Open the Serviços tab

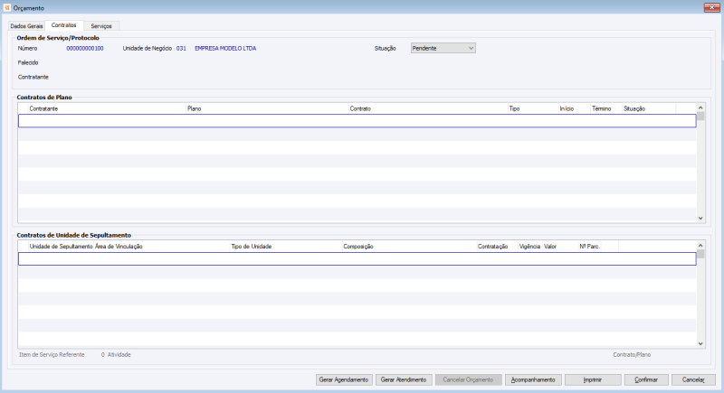pyautogui.click(x=101, y=26)
